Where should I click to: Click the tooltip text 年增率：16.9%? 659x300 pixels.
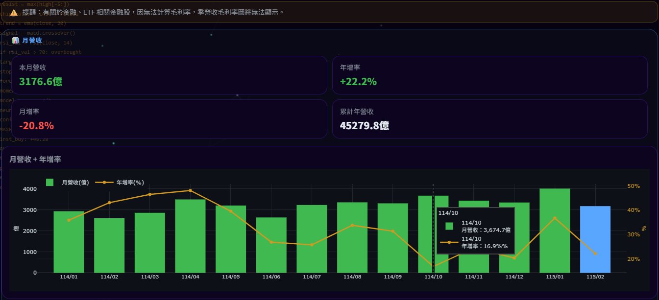(485, 246)
